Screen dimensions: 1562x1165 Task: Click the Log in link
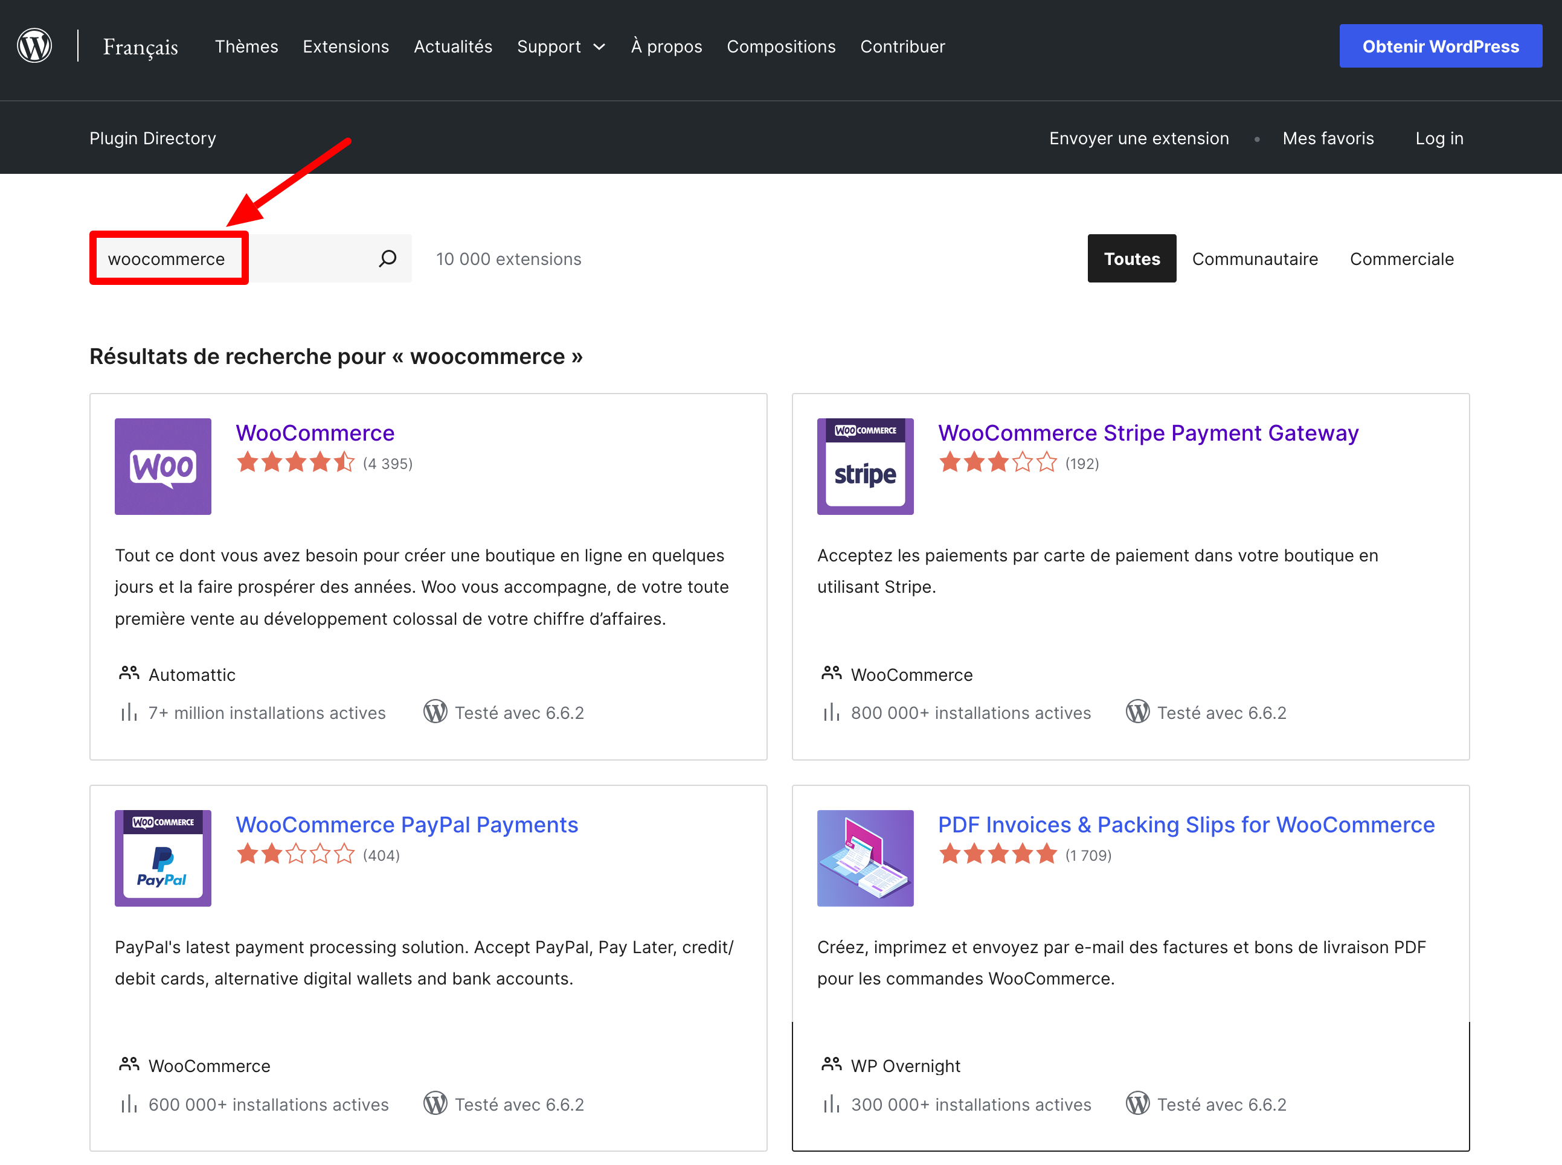tap(1439, 138)
